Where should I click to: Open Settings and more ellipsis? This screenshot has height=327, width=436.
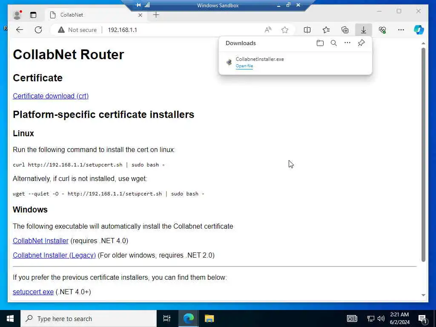401,30
